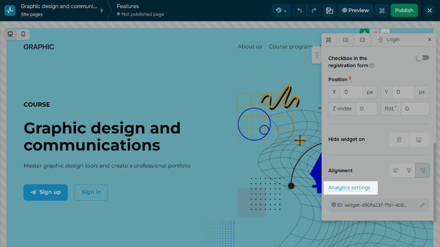440x247 pixels.
Task: Expand the Site pages breadcrumb arrow
Action: point(102,11)
